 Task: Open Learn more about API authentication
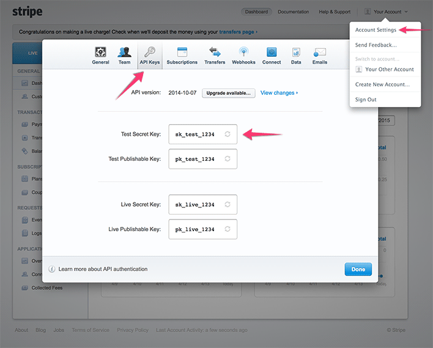tap(103, 269)
